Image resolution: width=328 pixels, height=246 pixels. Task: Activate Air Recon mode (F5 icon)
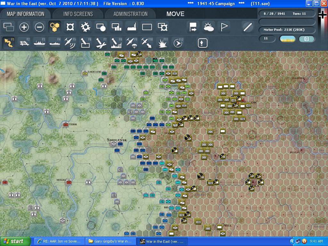[70, 43]
